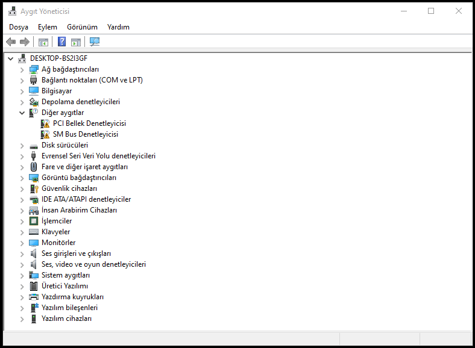
Task: Click the Güvenlik cihazları key icon
Action: 34,188
